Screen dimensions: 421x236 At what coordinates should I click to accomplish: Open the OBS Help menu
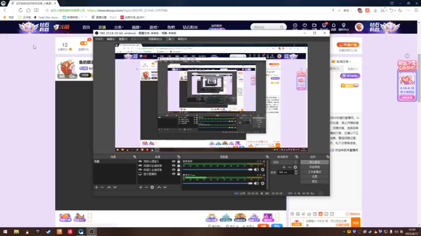[x=182, y=39]
